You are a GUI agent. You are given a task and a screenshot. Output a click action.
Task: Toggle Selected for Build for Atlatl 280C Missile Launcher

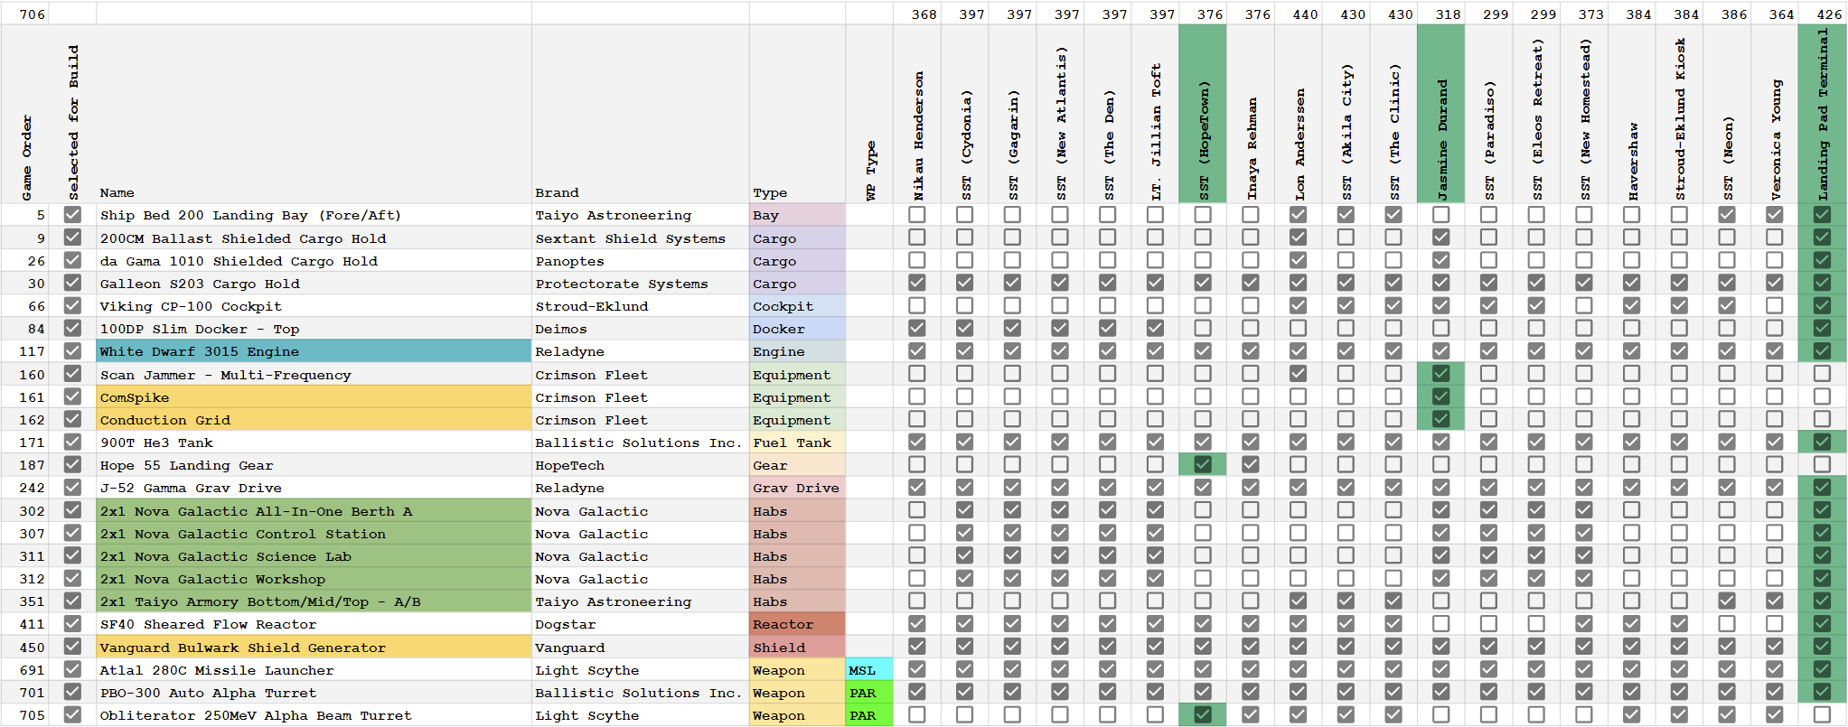(x=72, y=669)
